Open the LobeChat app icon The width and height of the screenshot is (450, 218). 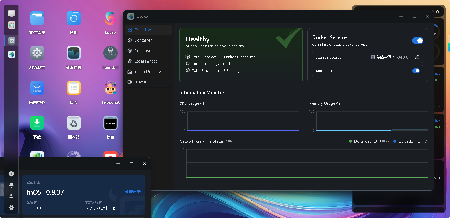coord(111,88)
